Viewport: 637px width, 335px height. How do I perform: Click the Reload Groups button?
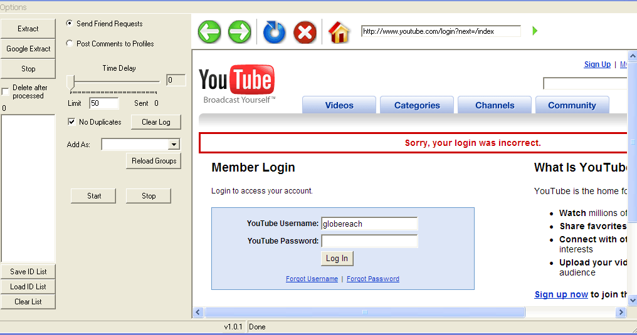click(x=154, y=160)
